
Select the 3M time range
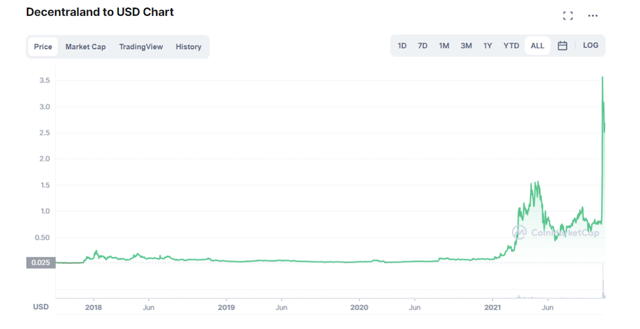pyautogui.click(x=466, y=45)
